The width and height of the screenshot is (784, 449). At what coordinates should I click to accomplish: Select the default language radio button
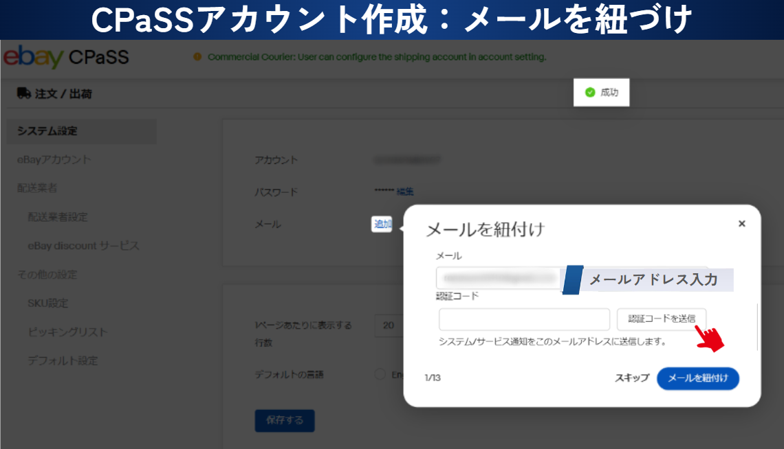(x=380, y=374)
